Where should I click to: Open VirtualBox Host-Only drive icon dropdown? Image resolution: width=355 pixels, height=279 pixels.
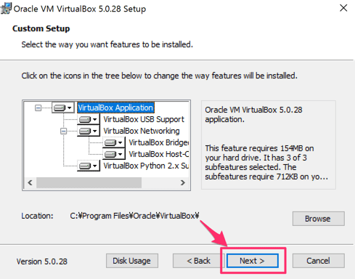click(113, 154)
